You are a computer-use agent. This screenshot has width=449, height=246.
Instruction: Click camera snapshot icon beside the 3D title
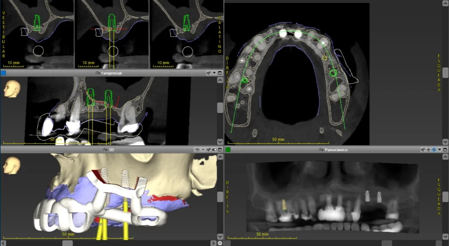(x=105, y=150)
